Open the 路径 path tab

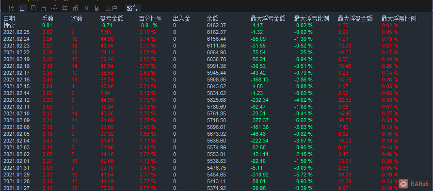pyautogui.click(x=132, y=9)
